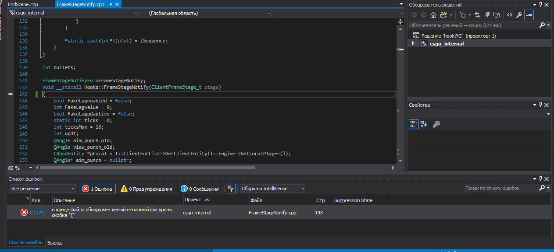Toggle the "0 Сообщения" messages filter

click(x=200, y=189)
